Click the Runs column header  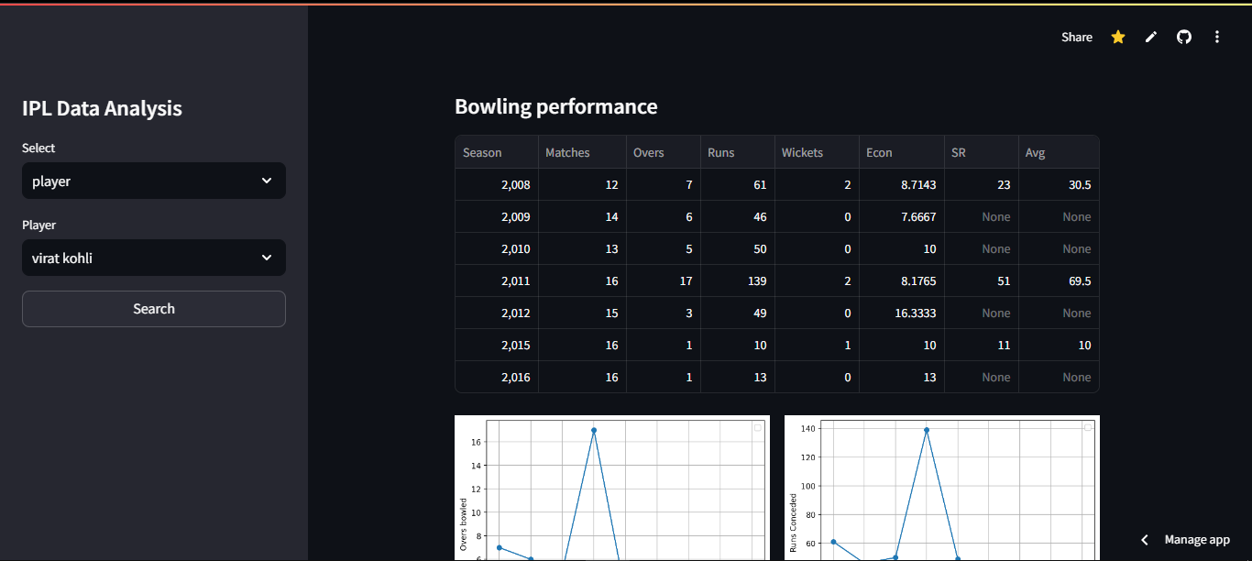[736, 152]
